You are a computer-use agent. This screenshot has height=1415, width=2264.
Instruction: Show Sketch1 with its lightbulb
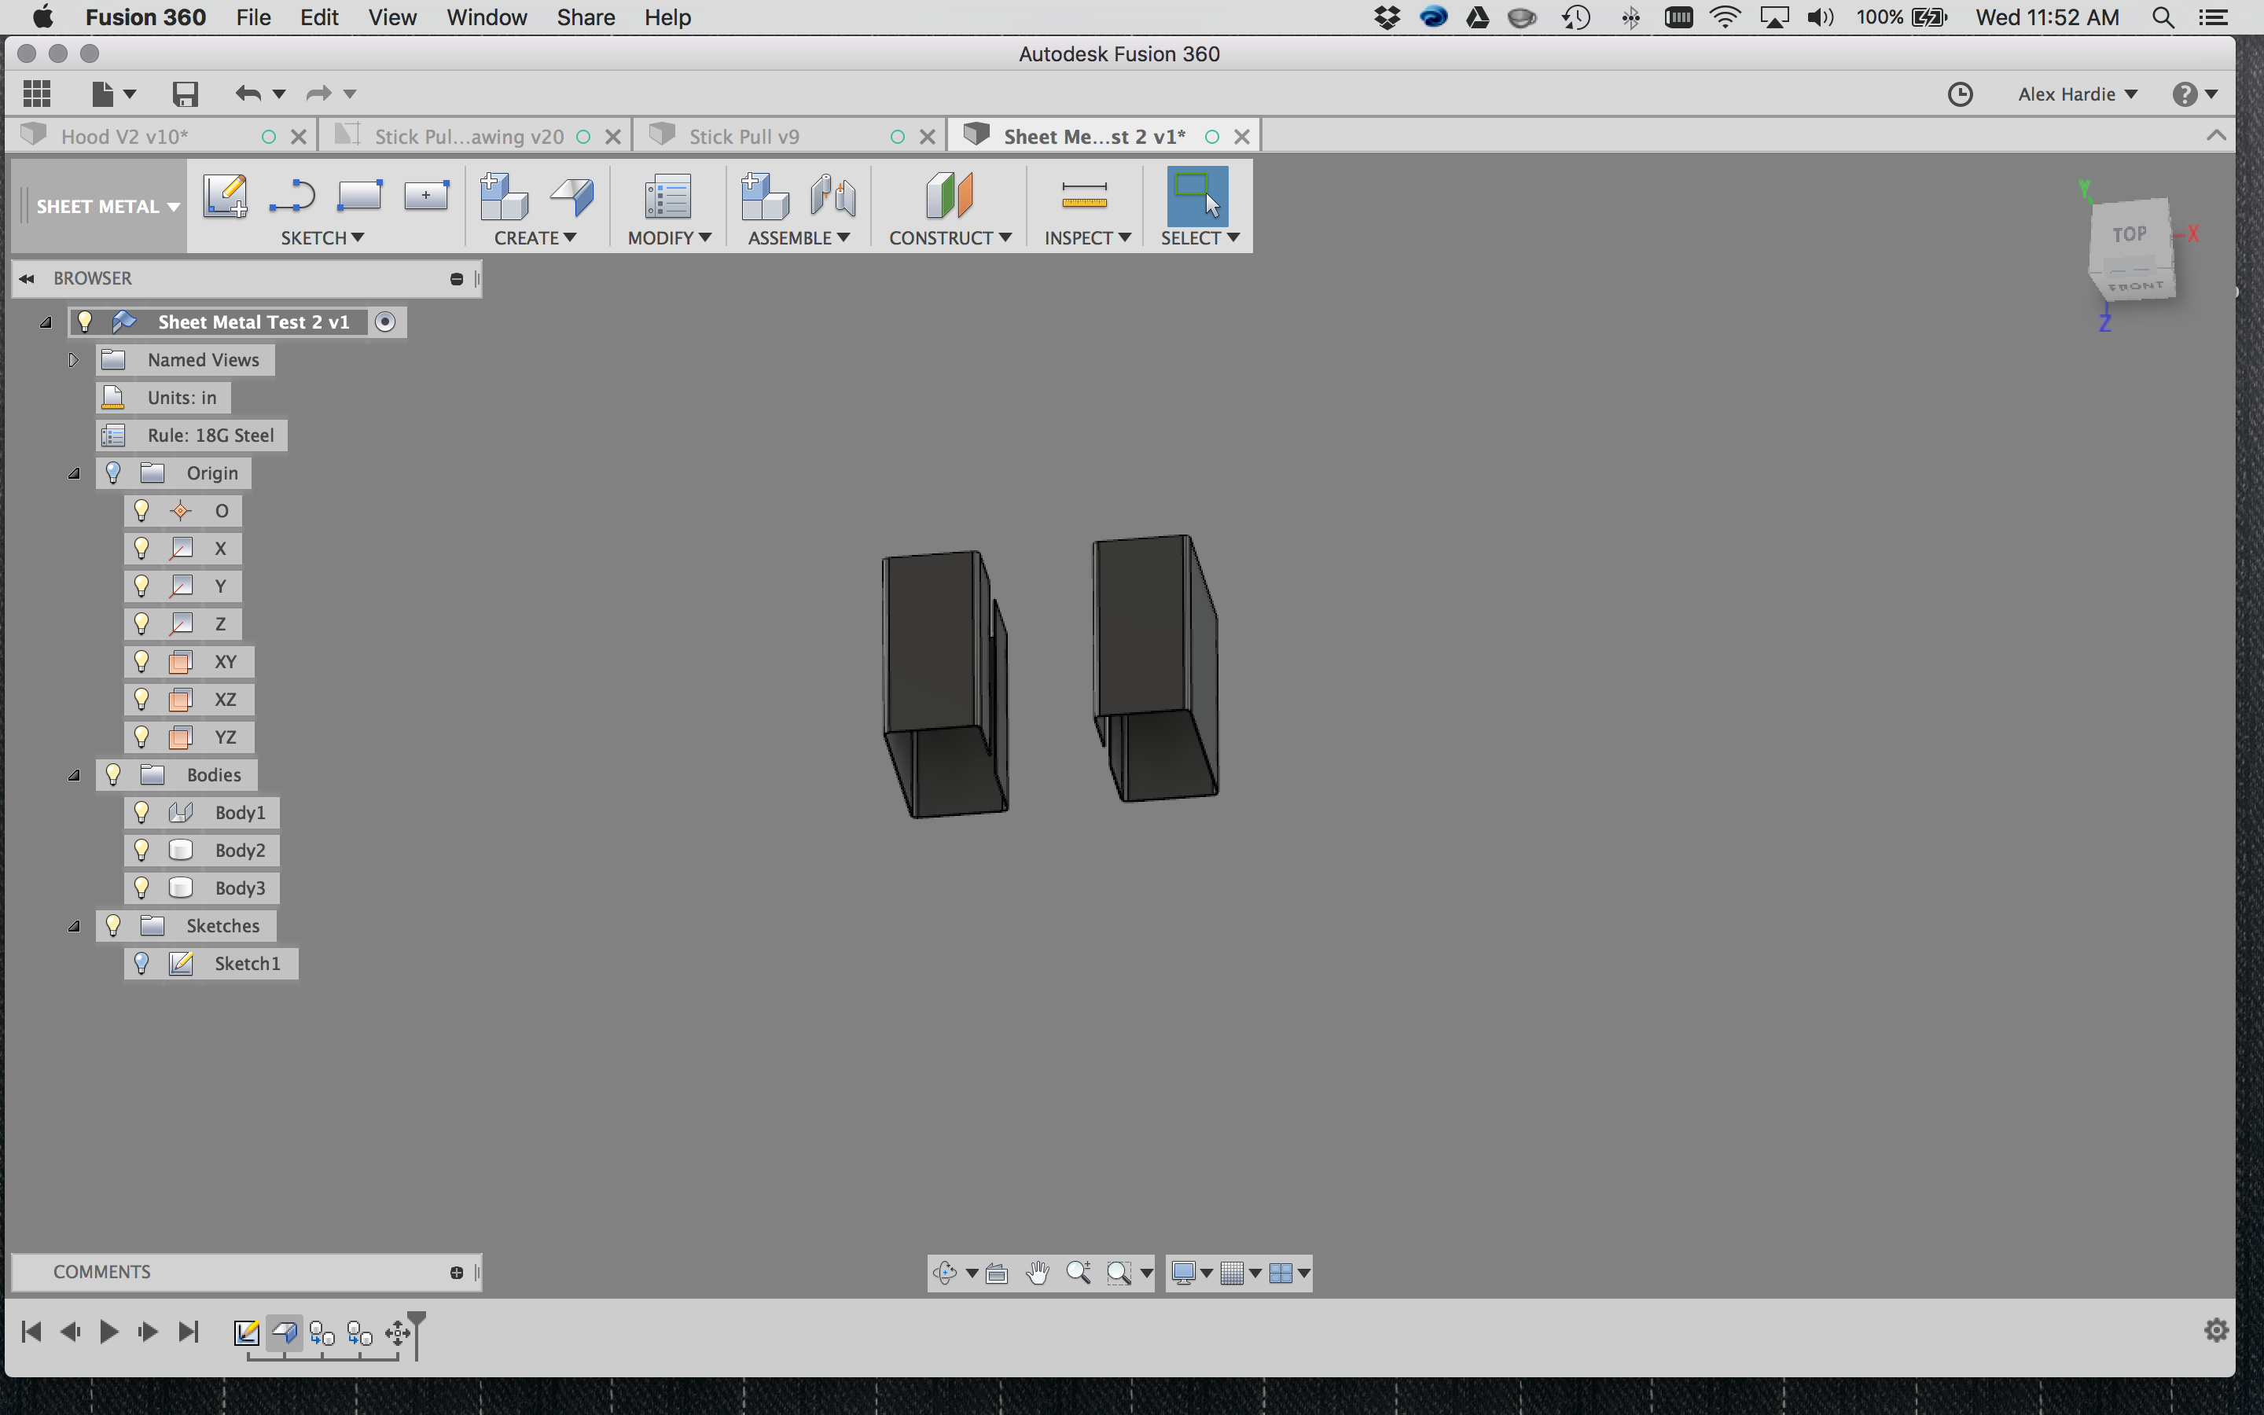[x=141, y=963]
